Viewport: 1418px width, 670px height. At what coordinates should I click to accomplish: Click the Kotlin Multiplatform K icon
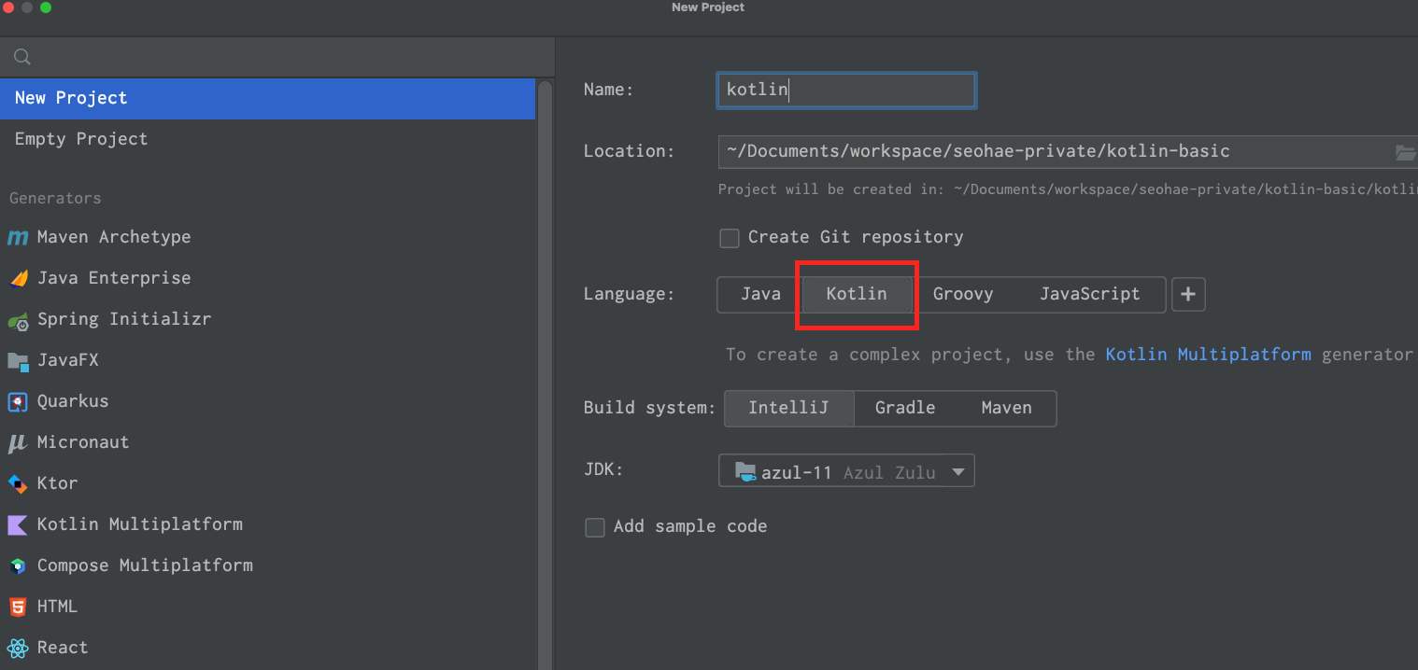[x=18, y=525]
